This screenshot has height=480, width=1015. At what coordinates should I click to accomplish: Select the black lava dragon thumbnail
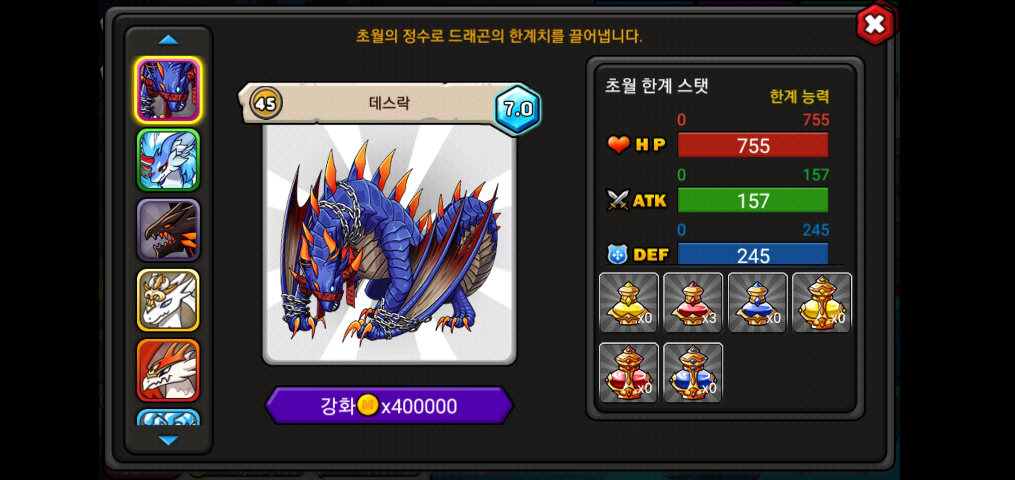[x=168, y=230]
